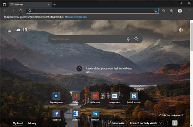The width and height of the screenshot is (193, 127).
Task: Click the search magnifier button in web search box
Action: pos(136,39)
